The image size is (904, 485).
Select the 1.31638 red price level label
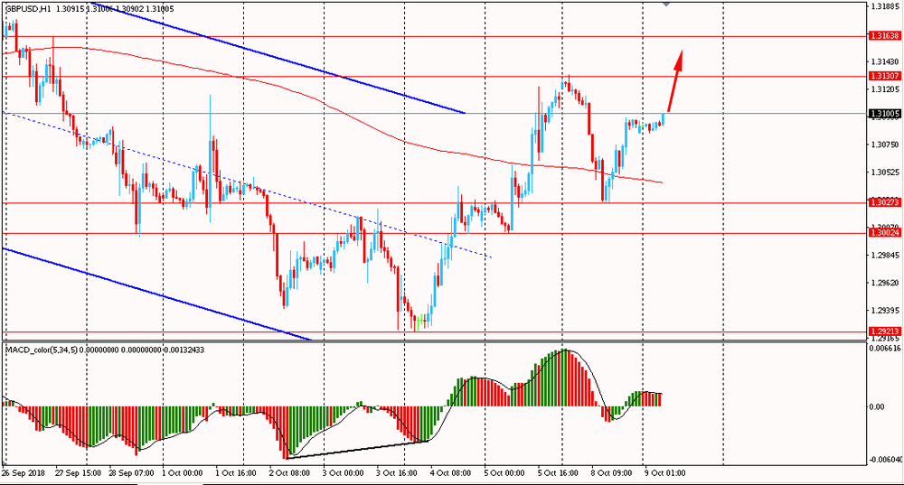(x=884, y=36)
